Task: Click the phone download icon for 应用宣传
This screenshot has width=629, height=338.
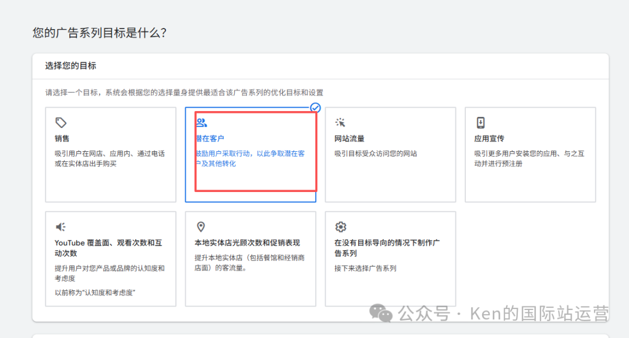Action: (480, 123)
